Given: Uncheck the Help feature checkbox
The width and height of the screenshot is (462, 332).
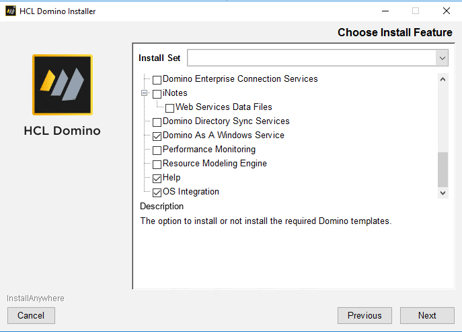Looking at the screenshot, I should pyautogui.click(x=157, y=178).
